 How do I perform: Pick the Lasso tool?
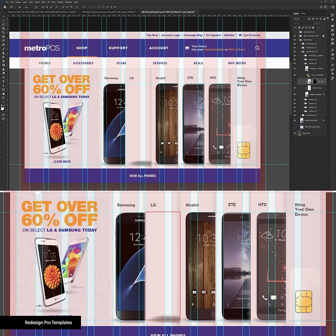click(x=3, y=24)
